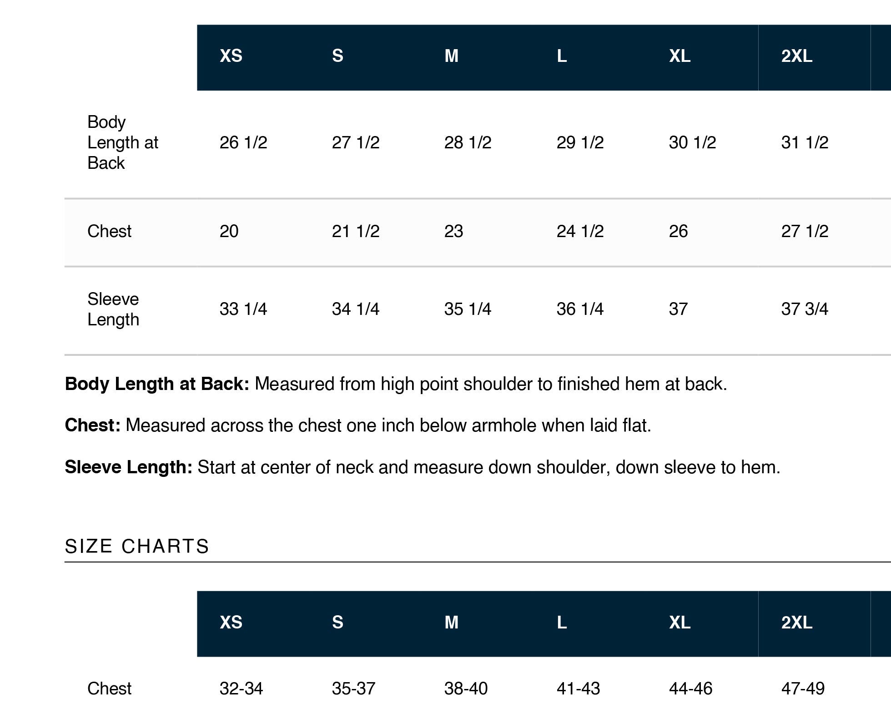The height and width of the screenshot is (719, 891).
Task: Select the bold Body Length at Back: description
Action: (157, 384)
